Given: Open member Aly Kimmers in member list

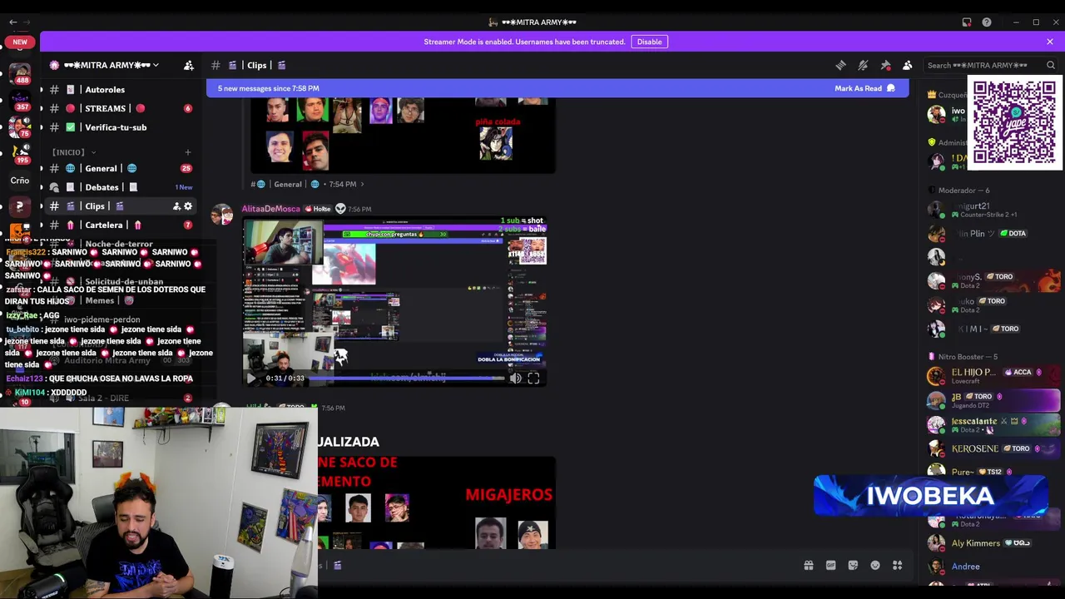Looking at the screenshot, I should 994,543.
